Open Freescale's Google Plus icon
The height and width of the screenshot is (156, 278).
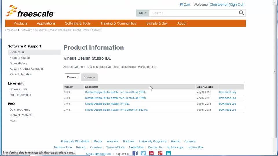[x=160, y=153]
